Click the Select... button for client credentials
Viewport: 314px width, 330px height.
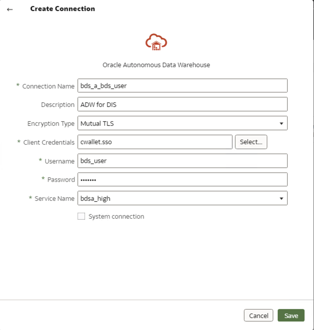(251, 142)
